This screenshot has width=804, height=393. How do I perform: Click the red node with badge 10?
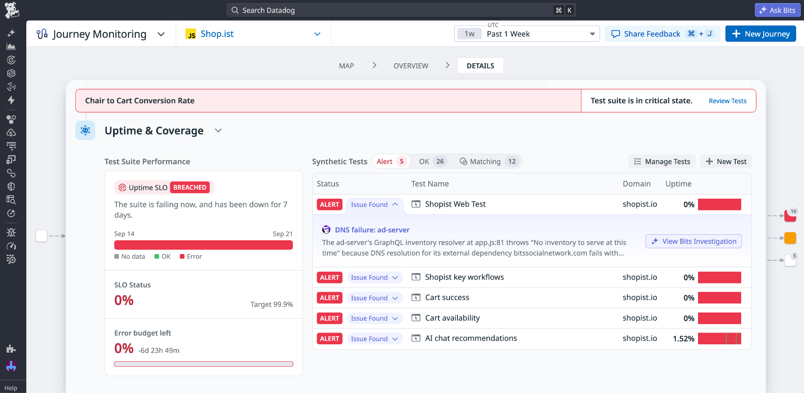[x=790, y=216]
